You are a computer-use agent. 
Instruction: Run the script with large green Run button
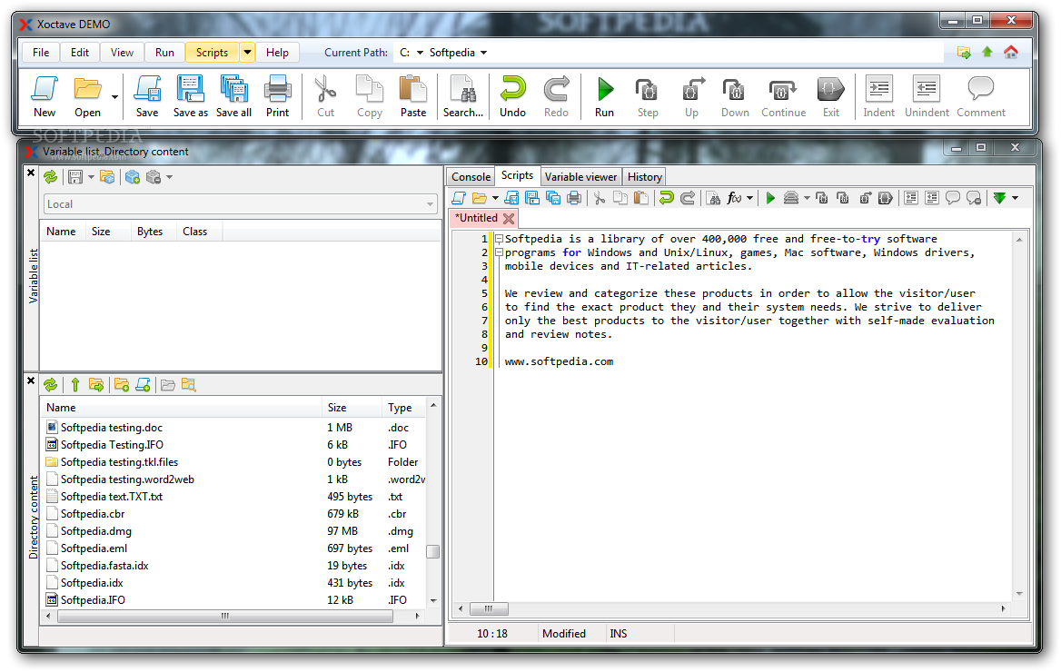[604, 89]
